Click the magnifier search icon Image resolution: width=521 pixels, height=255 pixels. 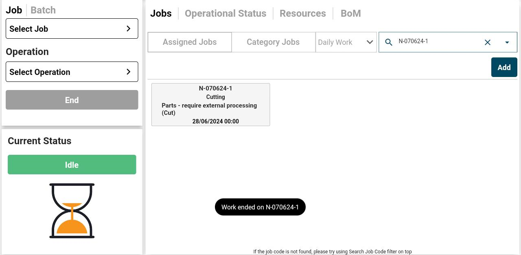(389, 42)
